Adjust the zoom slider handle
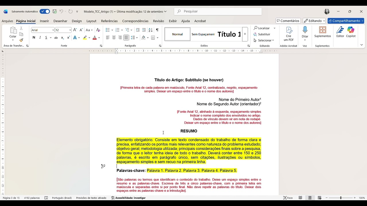367x206 pixels. 341,198
